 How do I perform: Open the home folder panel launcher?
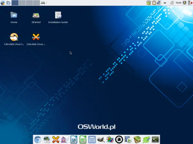tap(8, 3)
